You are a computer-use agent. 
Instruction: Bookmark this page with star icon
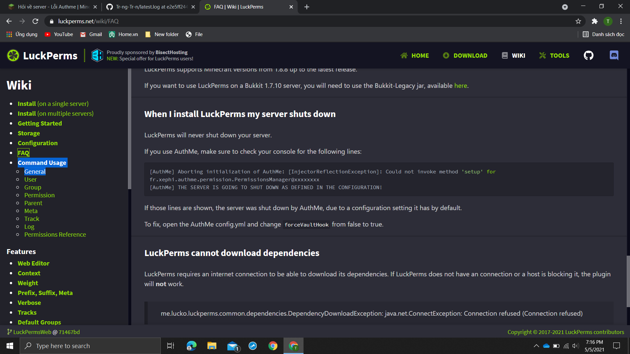point(578,21)
